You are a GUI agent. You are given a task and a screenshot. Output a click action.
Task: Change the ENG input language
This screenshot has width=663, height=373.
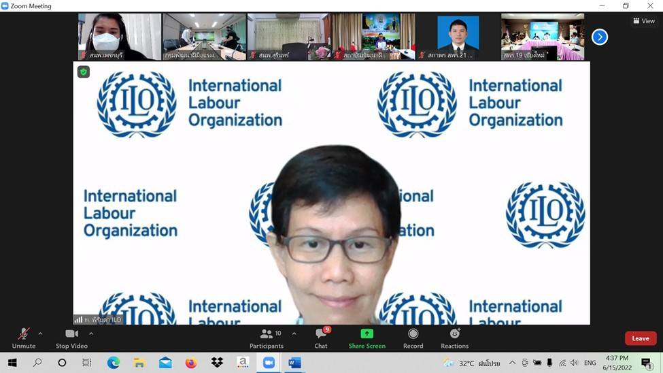click(590, 363)
